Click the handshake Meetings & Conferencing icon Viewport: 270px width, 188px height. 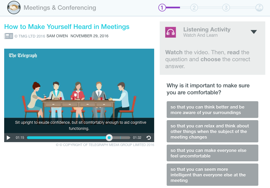coord(14,8)
